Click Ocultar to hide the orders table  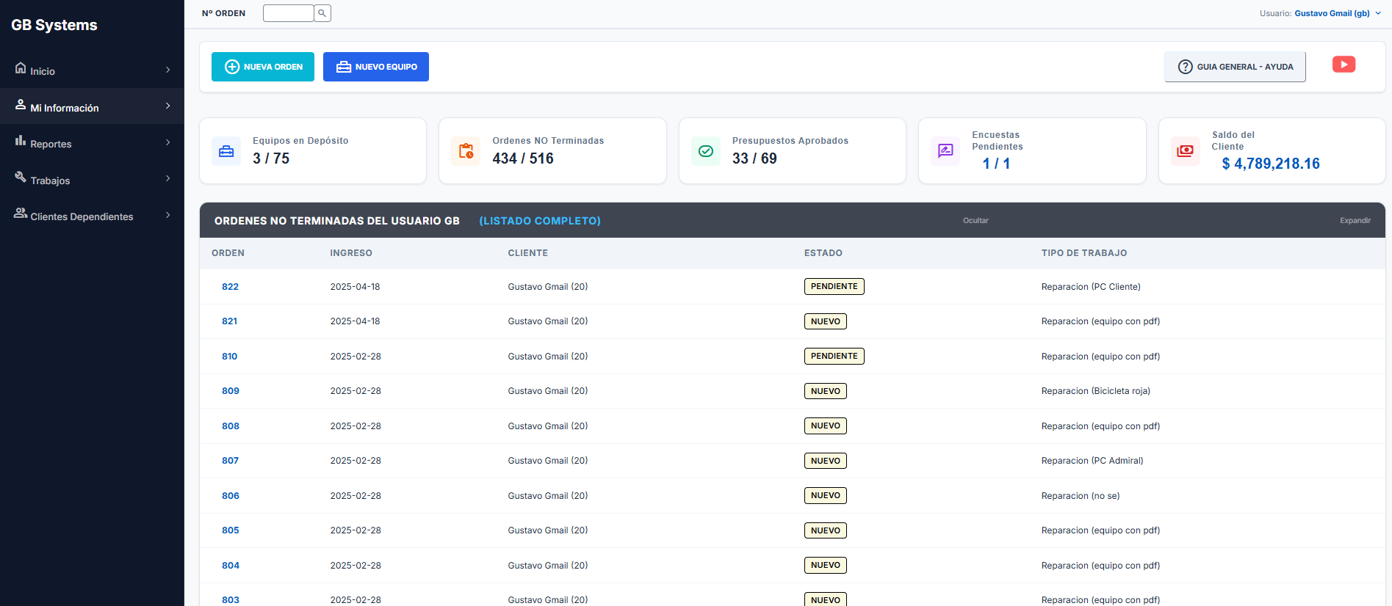click(976, 220)
